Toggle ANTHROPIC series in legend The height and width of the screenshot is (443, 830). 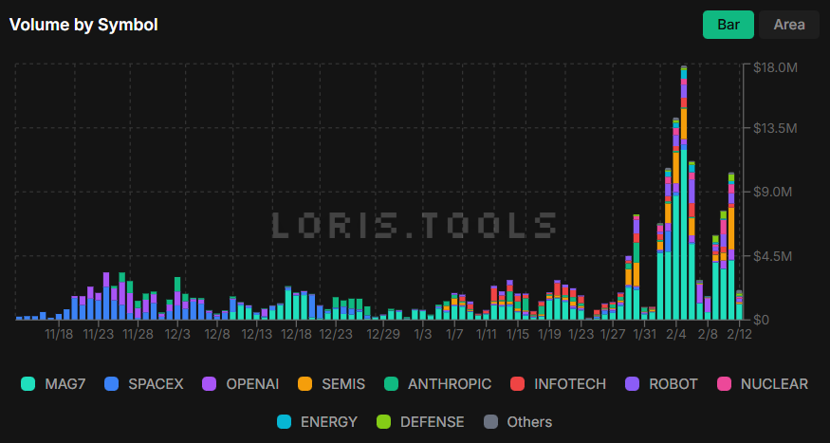(437, 384)
